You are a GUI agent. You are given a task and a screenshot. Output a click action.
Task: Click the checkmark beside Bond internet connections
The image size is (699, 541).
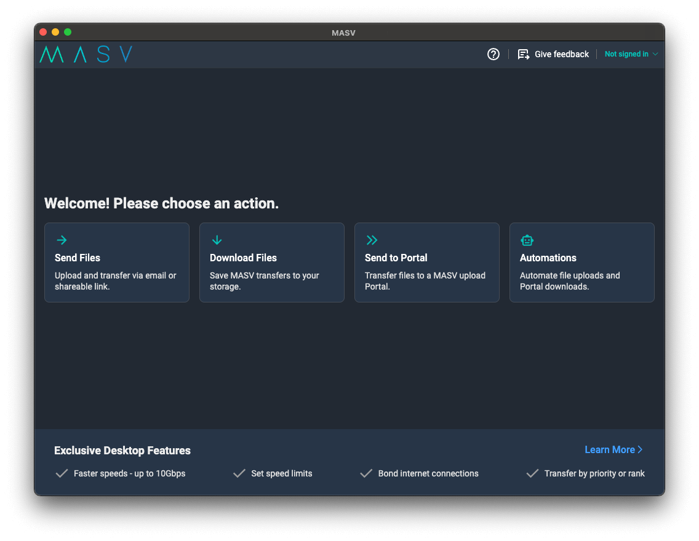click(x=367, y=473)
